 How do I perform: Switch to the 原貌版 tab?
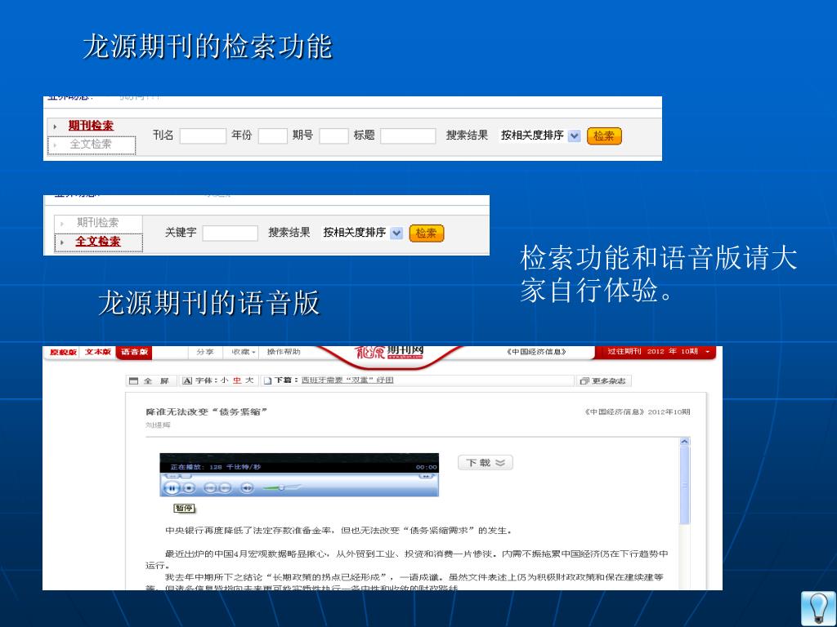tap(64, 352)
